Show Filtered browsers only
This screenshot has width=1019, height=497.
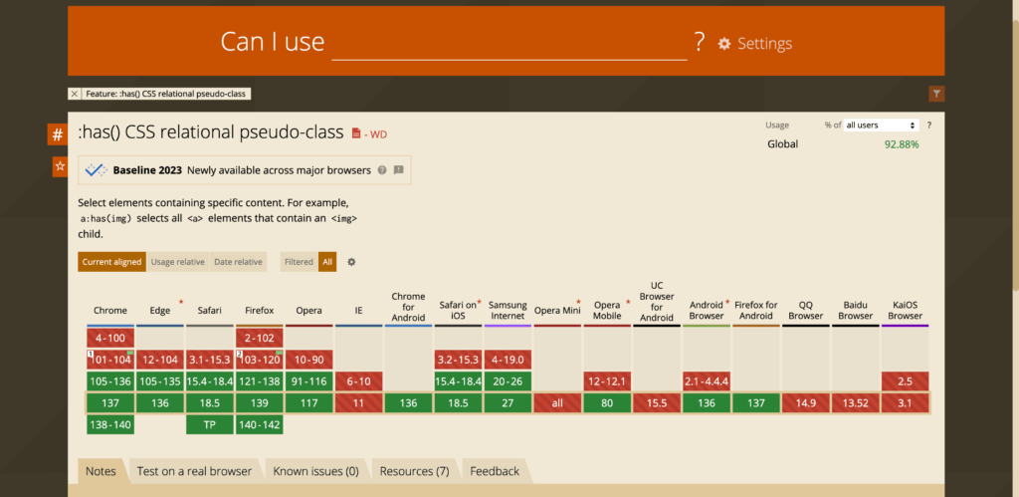point(299,262)
